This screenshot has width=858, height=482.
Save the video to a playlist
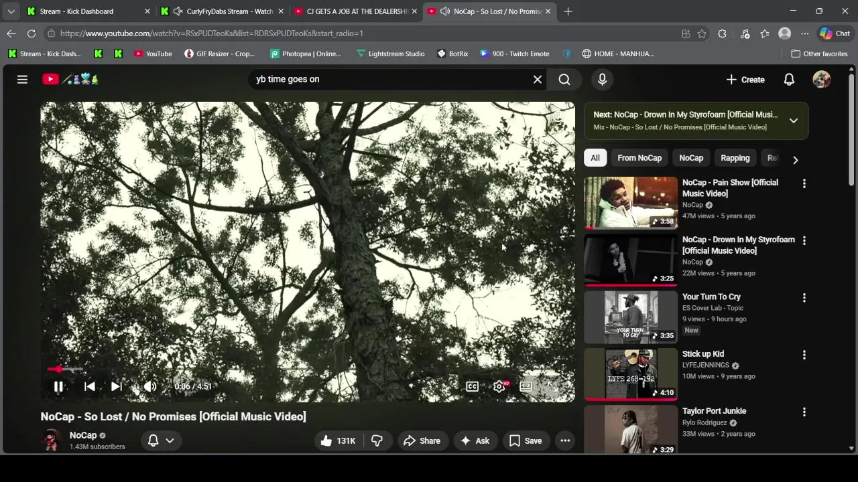tap(526, 440)
